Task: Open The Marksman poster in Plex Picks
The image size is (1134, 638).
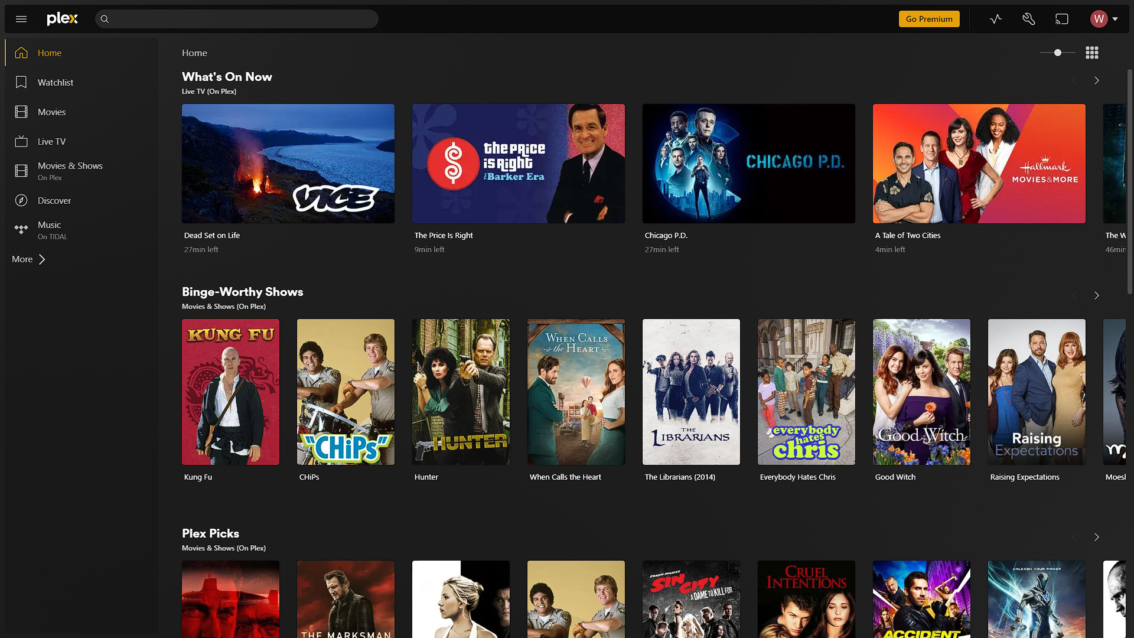Action: click(346, 599)
